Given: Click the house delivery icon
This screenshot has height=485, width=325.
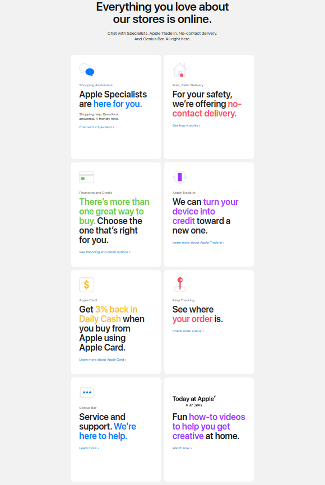Looking at the screenshot, I should 180,69.
